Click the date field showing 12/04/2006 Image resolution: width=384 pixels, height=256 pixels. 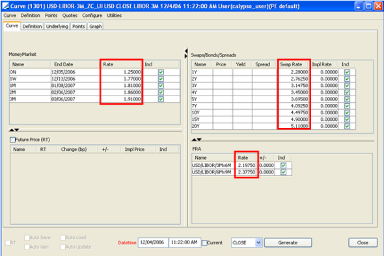tap(153, 242)
